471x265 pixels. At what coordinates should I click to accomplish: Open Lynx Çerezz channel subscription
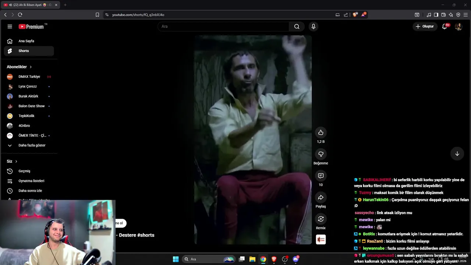[x=29, y=86]
